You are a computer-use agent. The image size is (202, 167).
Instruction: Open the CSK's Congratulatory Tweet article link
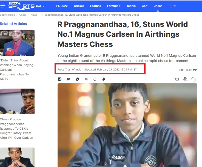16,128
